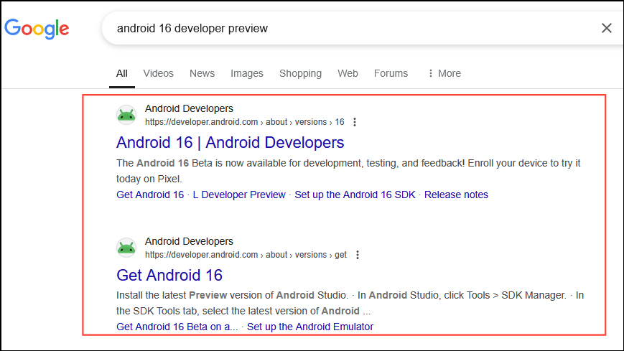Click second Android Developers favicon
Image resolution: width=624 pixels, height=351 pixels.
(x=126, y=248)
